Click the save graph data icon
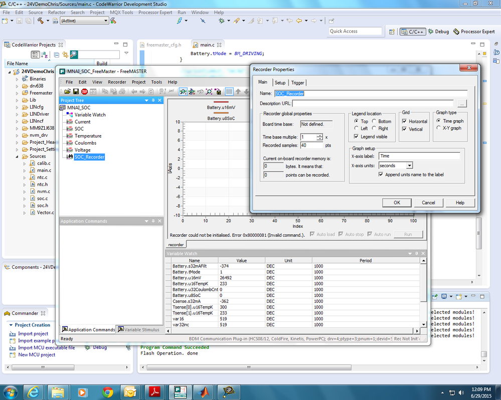501x400 pixels. pyautogui.click(x=218, y=92)
